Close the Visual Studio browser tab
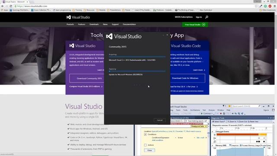277x156 pixels. pos(27,2)
